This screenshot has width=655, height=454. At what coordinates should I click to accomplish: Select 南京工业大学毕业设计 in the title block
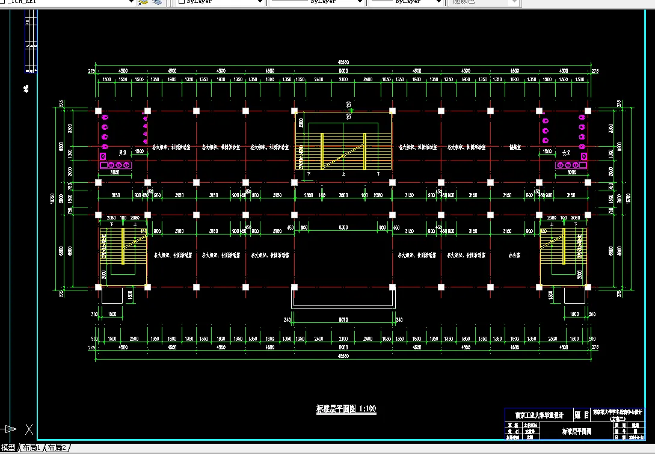[x=539, y=415]
